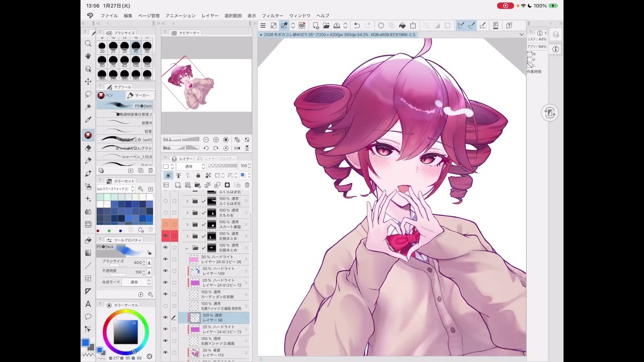Open the レイヤー menu

coord(210,16)
